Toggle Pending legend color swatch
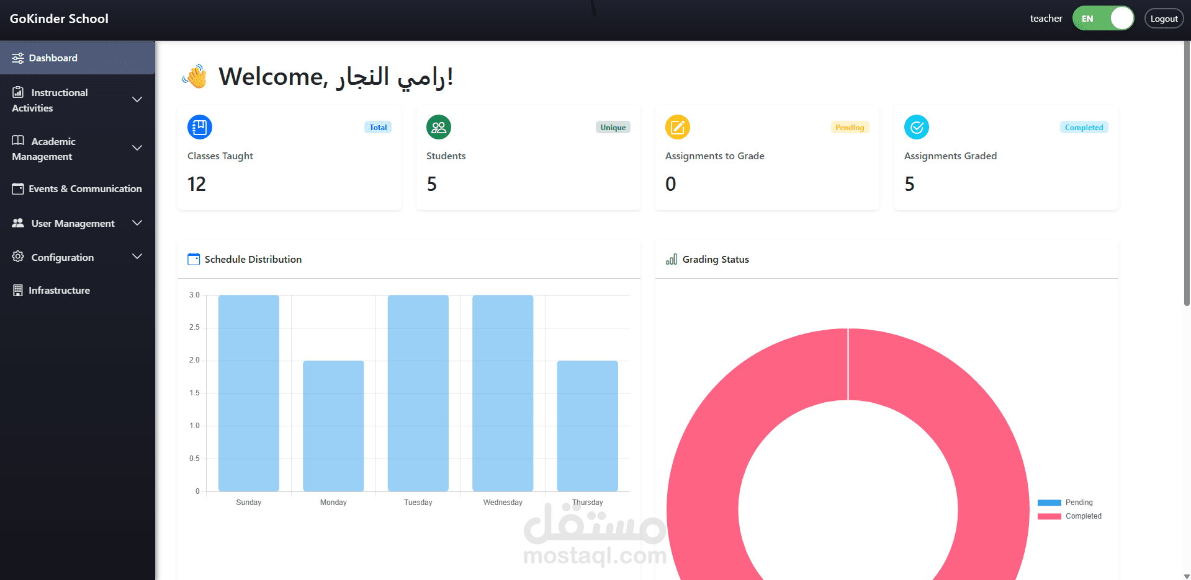 point(1049,503)
